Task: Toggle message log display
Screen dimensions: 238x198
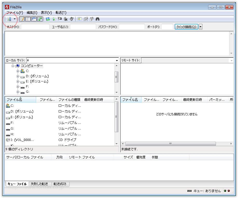Action: click(22, 19)
